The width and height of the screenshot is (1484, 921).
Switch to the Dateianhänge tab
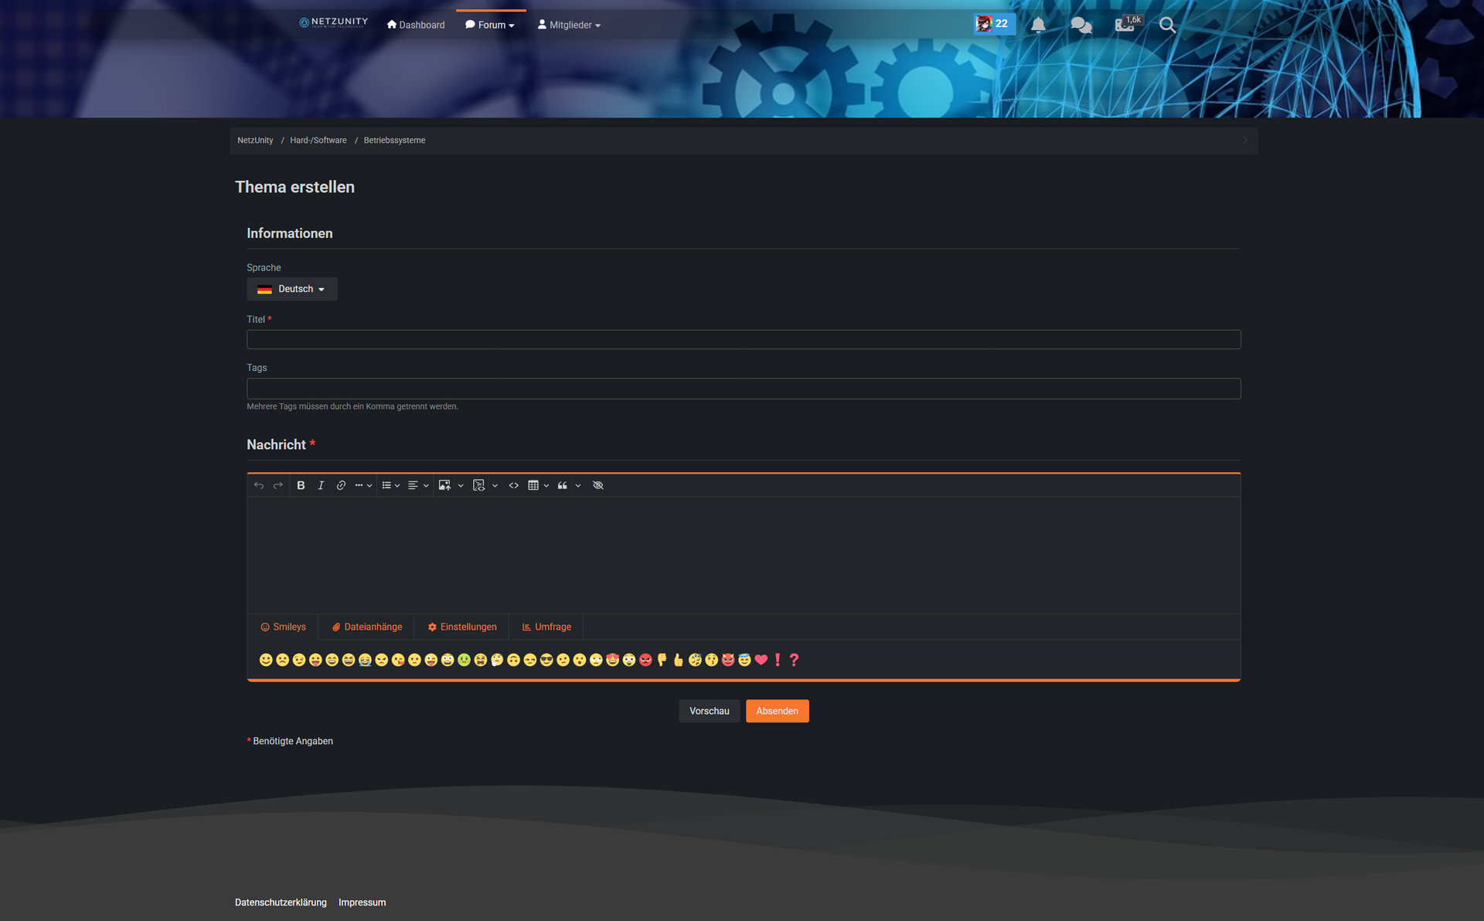point(366,627)
